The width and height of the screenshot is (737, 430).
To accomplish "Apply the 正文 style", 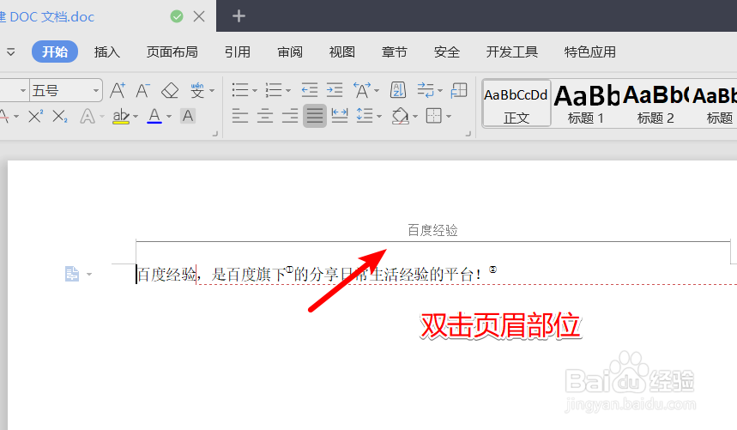I will [517, 103].
